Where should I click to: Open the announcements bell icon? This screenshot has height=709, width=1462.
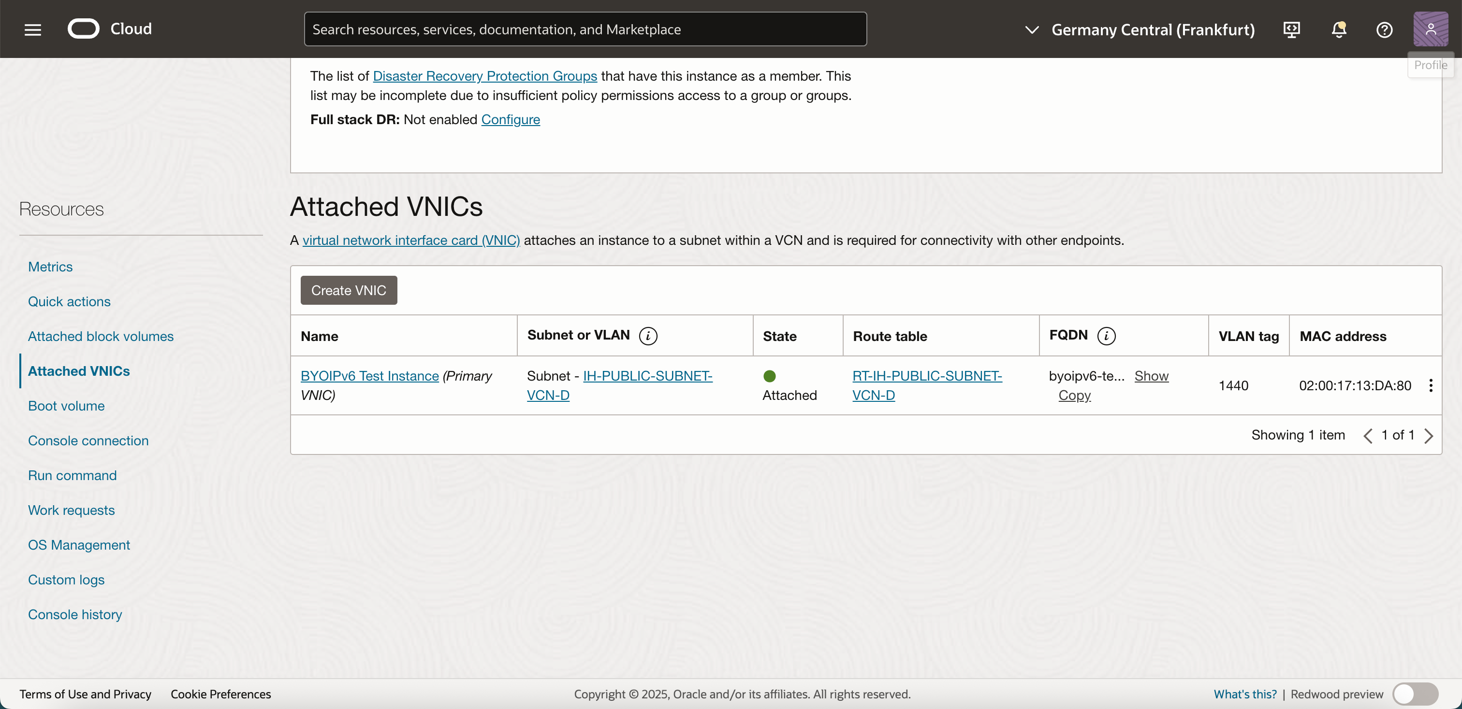point(1338,29)
